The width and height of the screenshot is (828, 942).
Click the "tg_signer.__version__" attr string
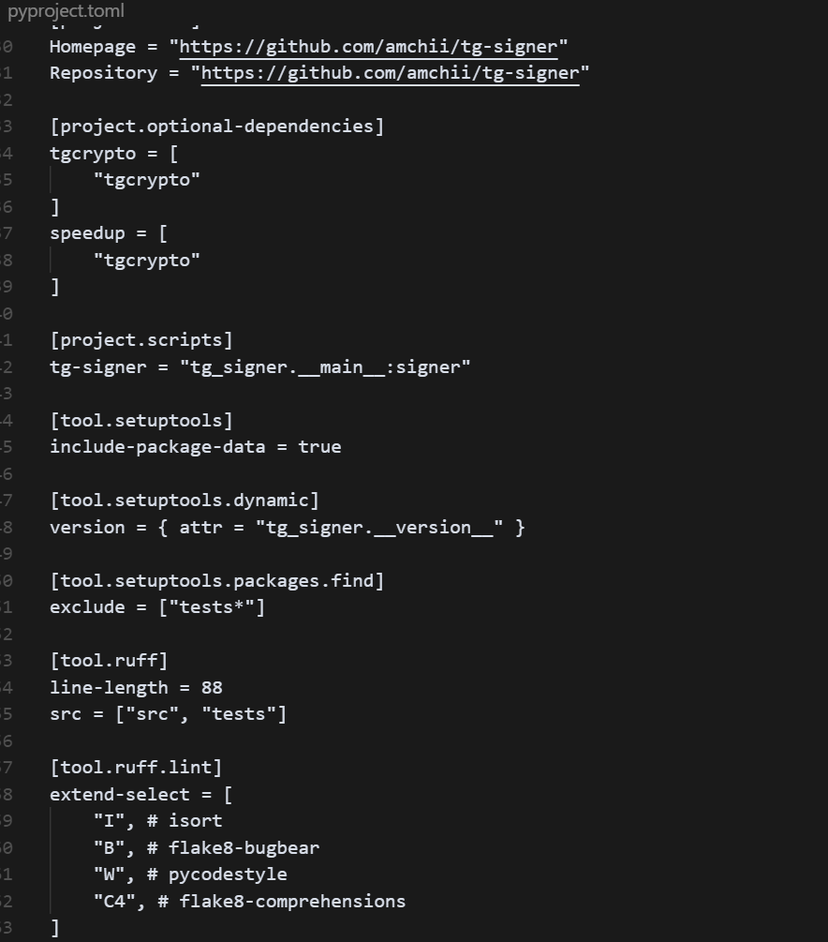[x=379, y=528]
